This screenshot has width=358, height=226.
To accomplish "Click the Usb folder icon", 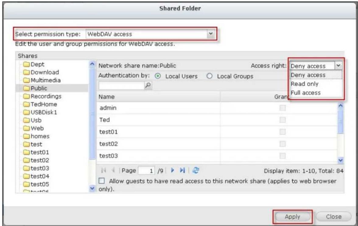I will 27,120.
